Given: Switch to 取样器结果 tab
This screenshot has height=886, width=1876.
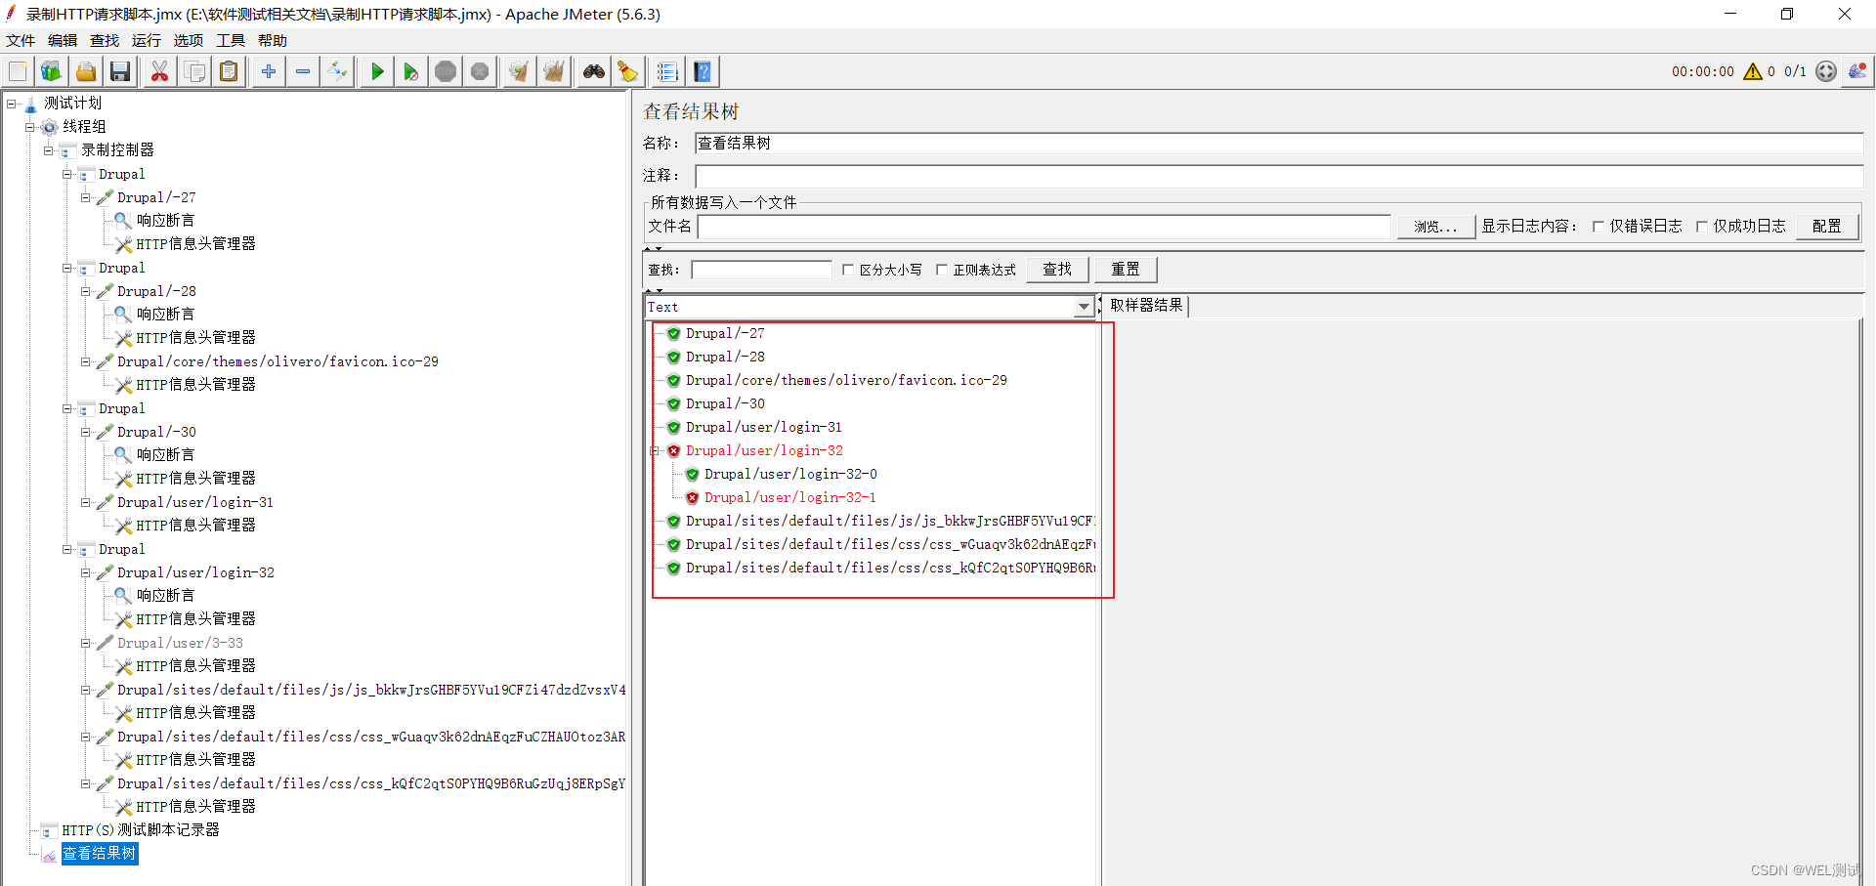Looking at the screenshot, I should [x=1145, y=306].
